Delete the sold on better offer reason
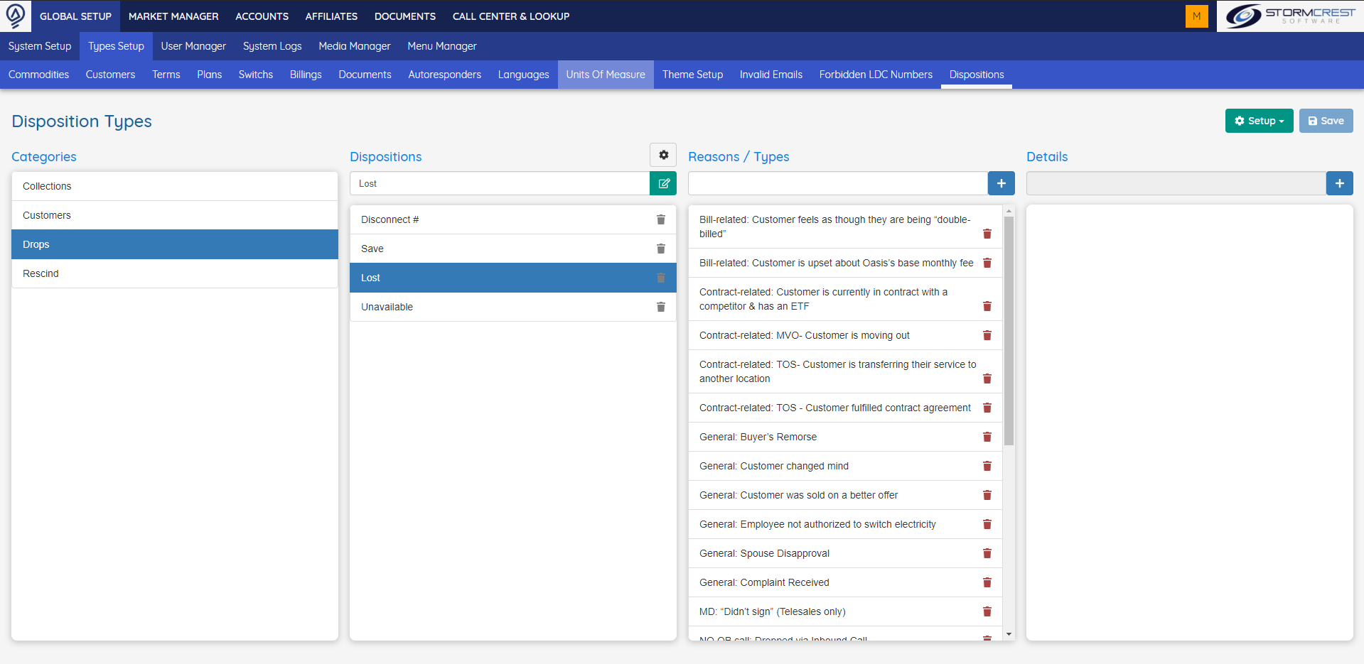Image resolution: width=1364 pixels, height=664 pixels. click(987, 495)
